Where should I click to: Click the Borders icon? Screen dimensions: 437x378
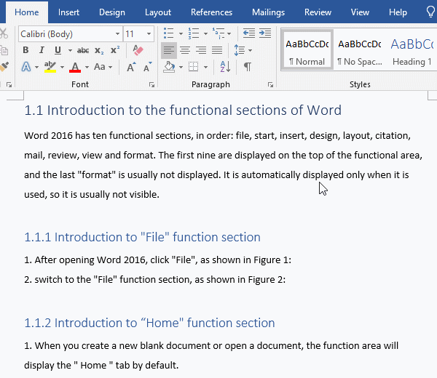[194, 67]
